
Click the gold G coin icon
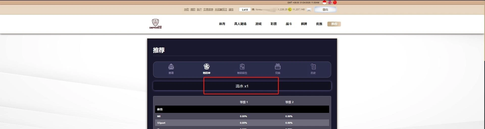point(290,10)
